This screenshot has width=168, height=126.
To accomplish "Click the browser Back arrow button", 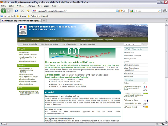I will 4,11.
